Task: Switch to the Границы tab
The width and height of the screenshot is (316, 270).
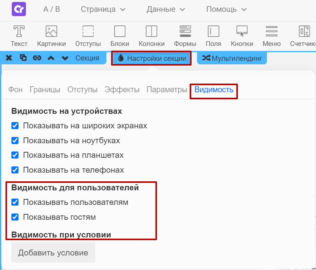Action: pos(45,89)
